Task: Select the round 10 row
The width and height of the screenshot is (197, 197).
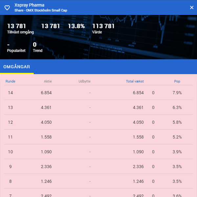Action: pyautogui.click(x=98, y=152)
